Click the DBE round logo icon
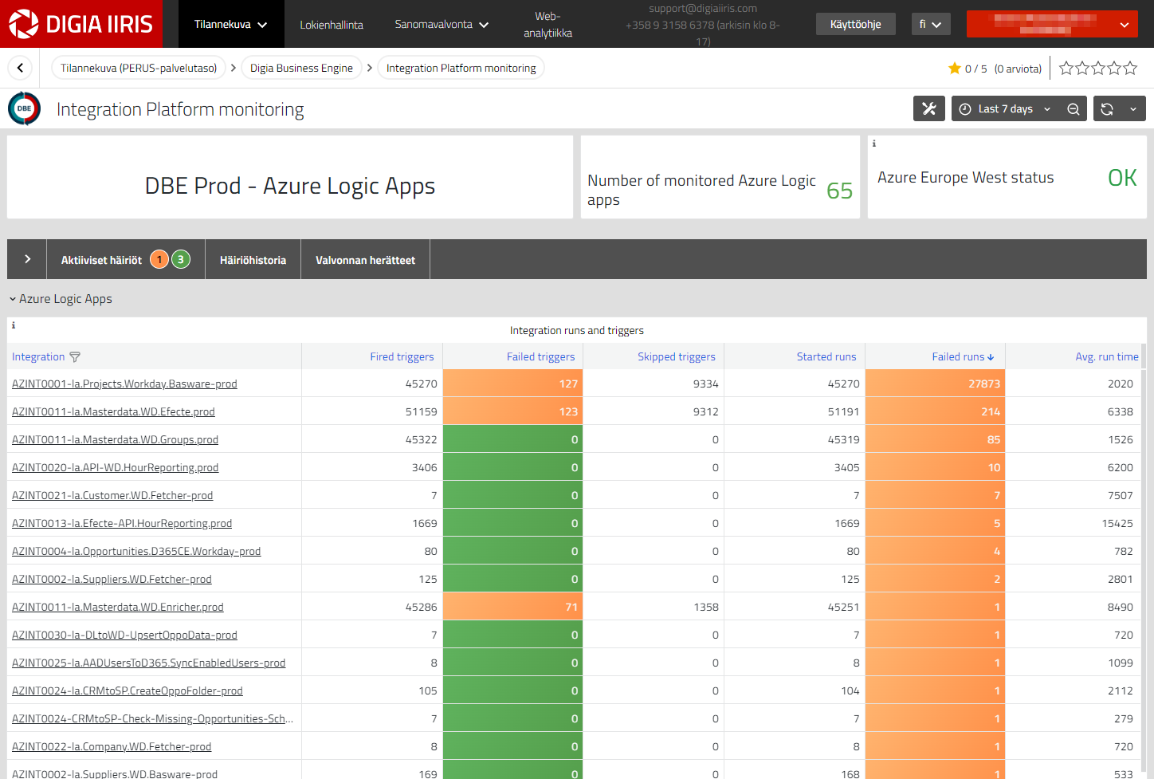 [x=24, y=108]
